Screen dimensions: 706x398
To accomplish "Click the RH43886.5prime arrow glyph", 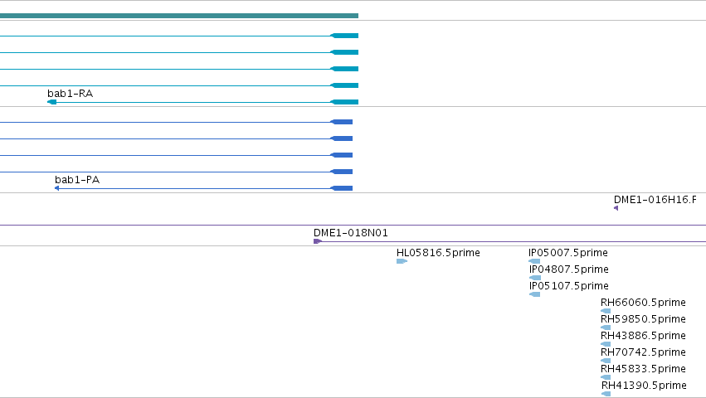I will point(606,344).
